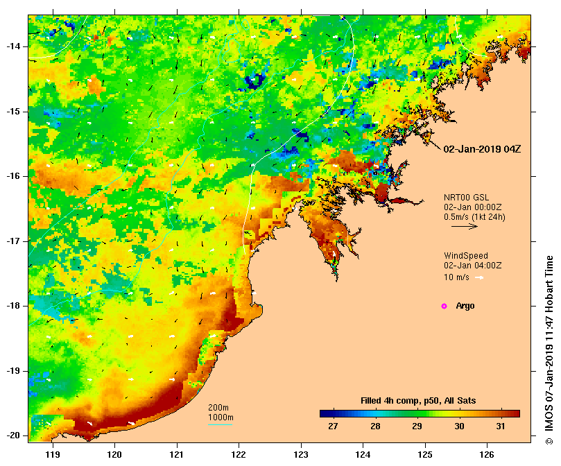Click the longitude axis label 119
Image resolution: width=561 pixels, height=466 pixels.
[53, 455]
